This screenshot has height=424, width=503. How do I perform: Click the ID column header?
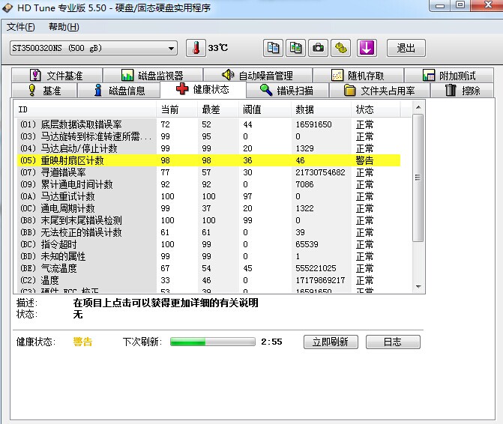85,109
